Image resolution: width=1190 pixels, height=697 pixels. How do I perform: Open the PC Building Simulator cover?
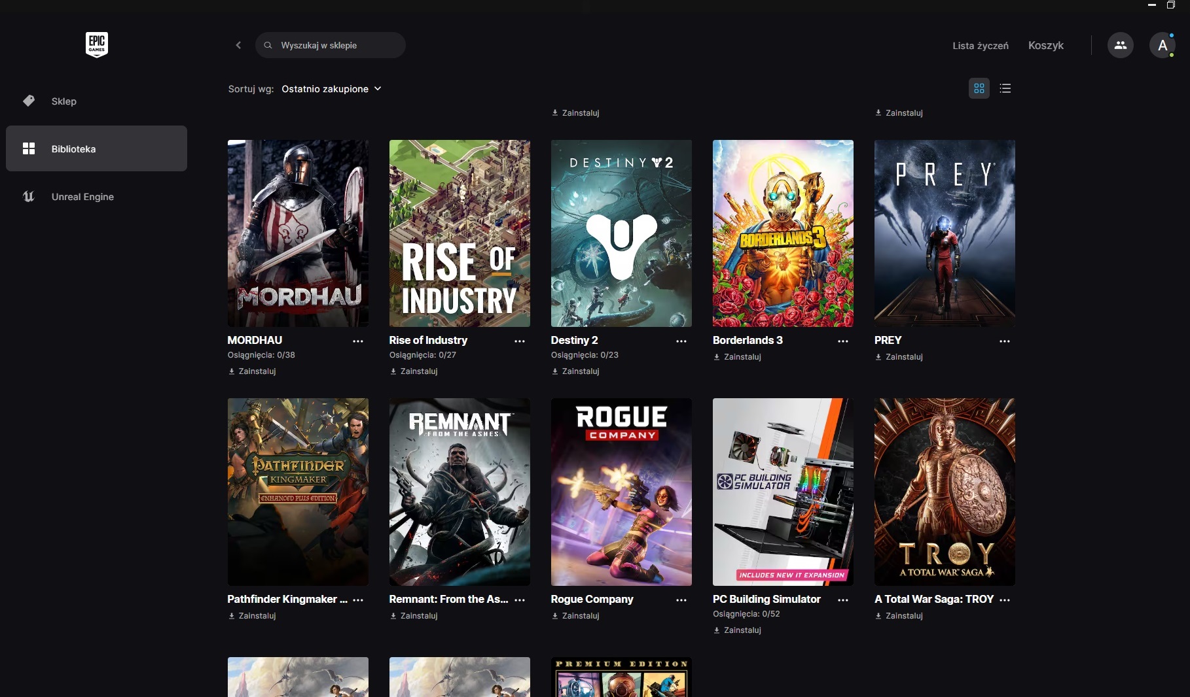pyautogui.click(x=783, y=492)
